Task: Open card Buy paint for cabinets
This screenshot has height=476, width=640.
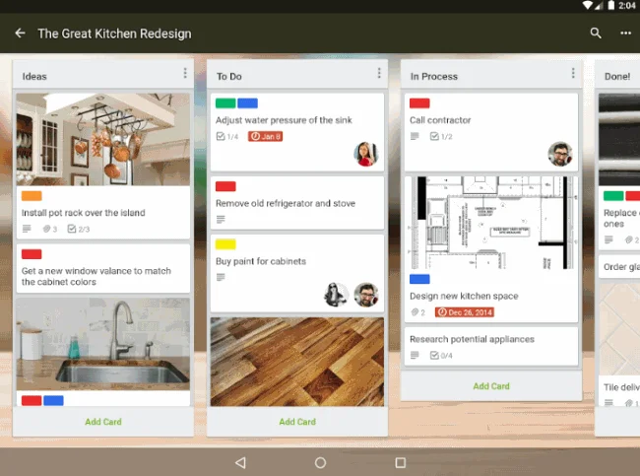Action: click(x=297, y=273)
